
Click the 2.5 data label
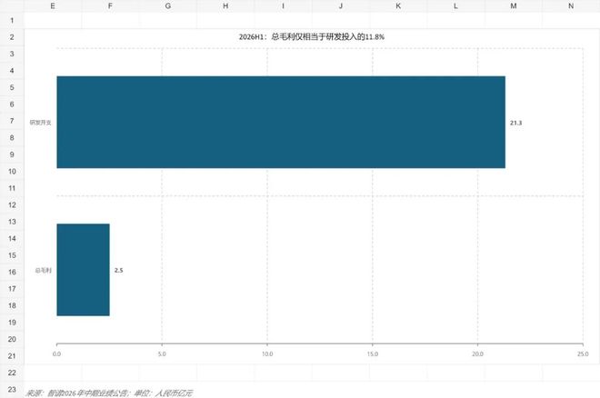coord(118,270)
